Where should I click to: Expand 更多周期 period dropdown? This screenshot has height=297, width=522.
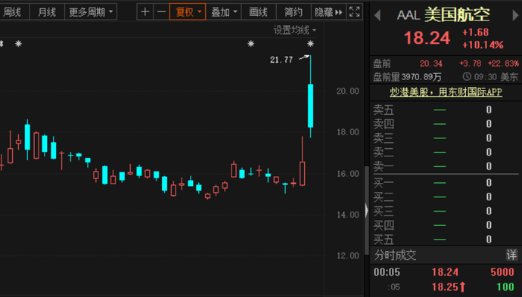pyautogui.click(x=91, y=12)
